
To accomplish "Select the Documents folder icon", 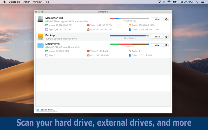I will (41, 45).
